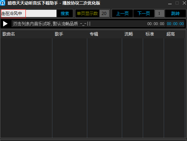This screenshot has height=141, width=187.
Task: Click the 单页显示数 label
Action: (x=87, y=14)
